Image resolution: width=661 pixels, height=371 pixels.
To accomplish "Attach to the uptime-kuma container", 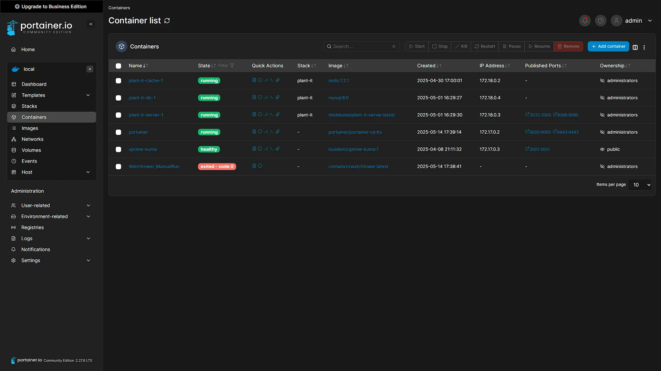I will tap(277, 149).
